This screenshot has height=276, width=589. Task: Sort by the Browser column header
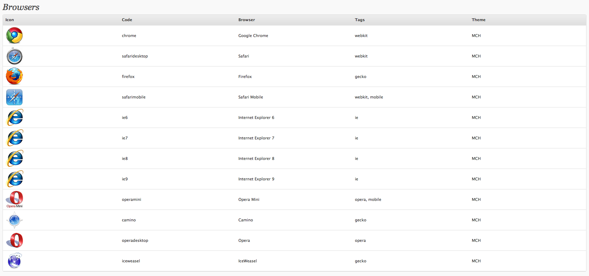[247, 20]
